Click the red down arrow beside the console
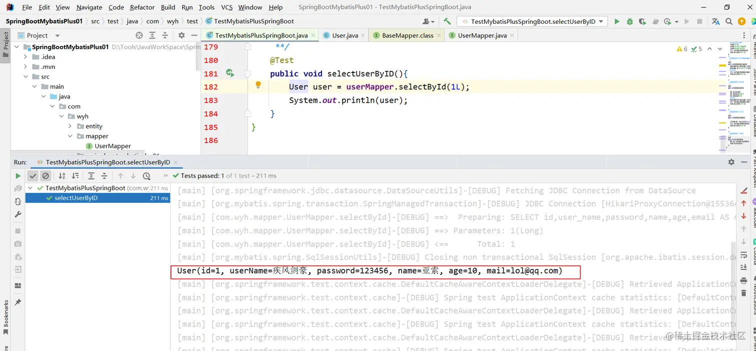The width and height of the screenshot is (756, 351). [x=743, y=216]
